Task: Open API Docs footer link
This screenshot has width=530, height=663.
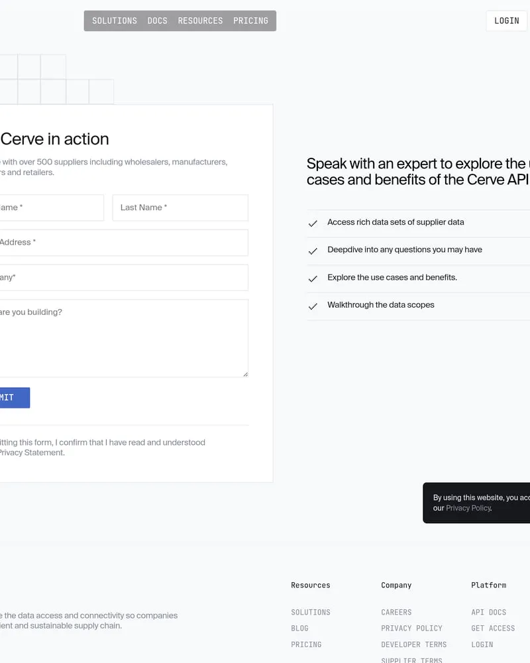Action: pyautogui.click(x=488, y=612)
